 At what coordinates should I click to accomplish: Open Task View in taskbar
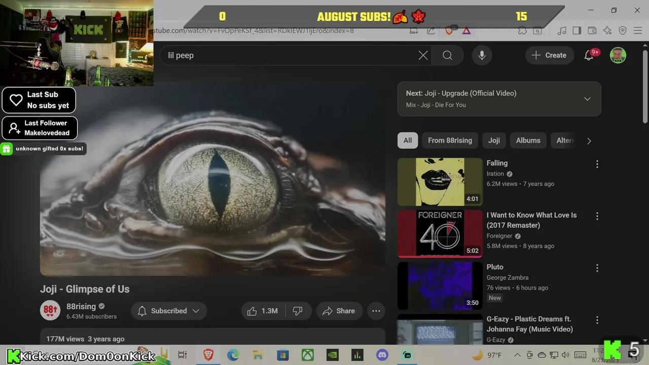click(183, 355)
